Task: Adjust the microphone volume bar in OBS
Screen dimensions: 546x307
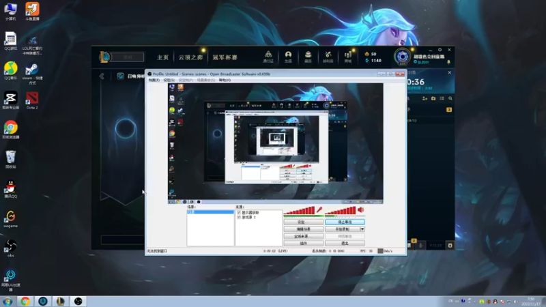Action: click(x=299, y=210)
